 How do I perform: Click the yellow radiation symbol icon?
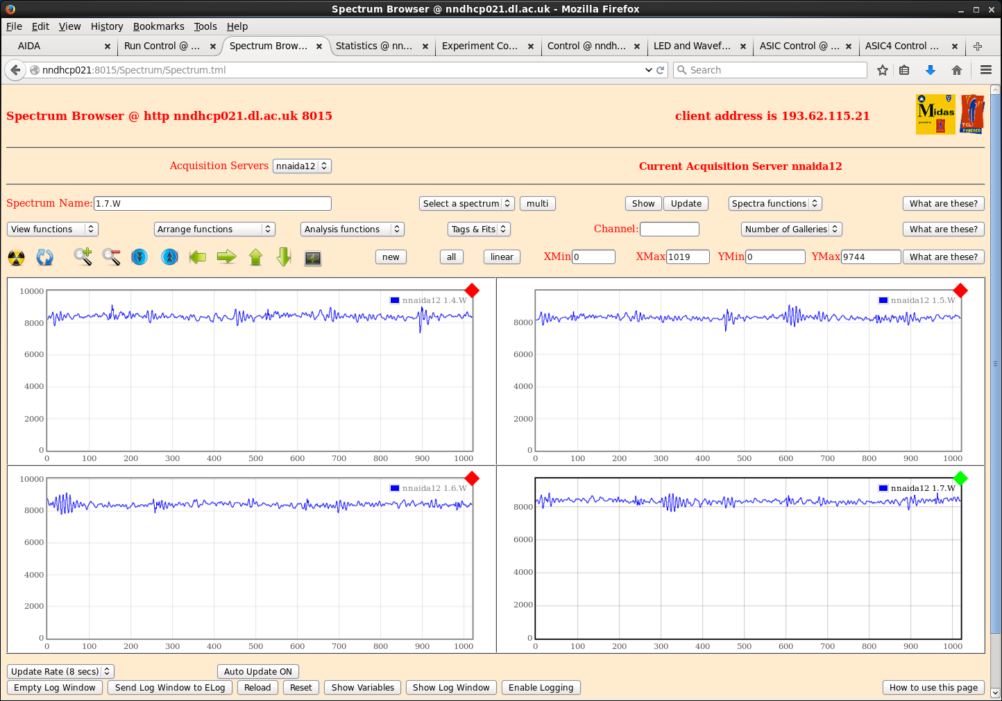pyautogui.click(x=16, y=258)
